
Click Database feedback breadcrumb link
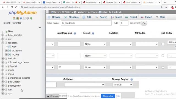click(87, 12)
